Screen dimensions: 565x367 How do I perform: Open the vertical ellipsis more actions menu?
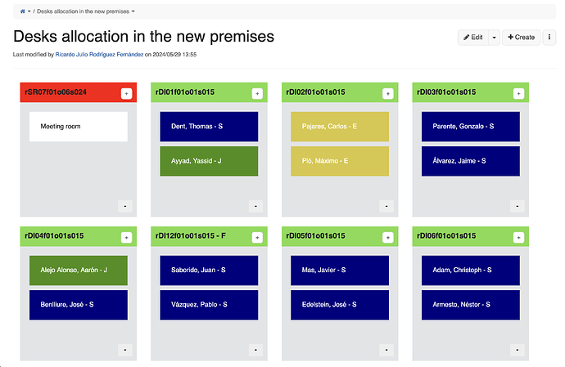pos(549,37)
